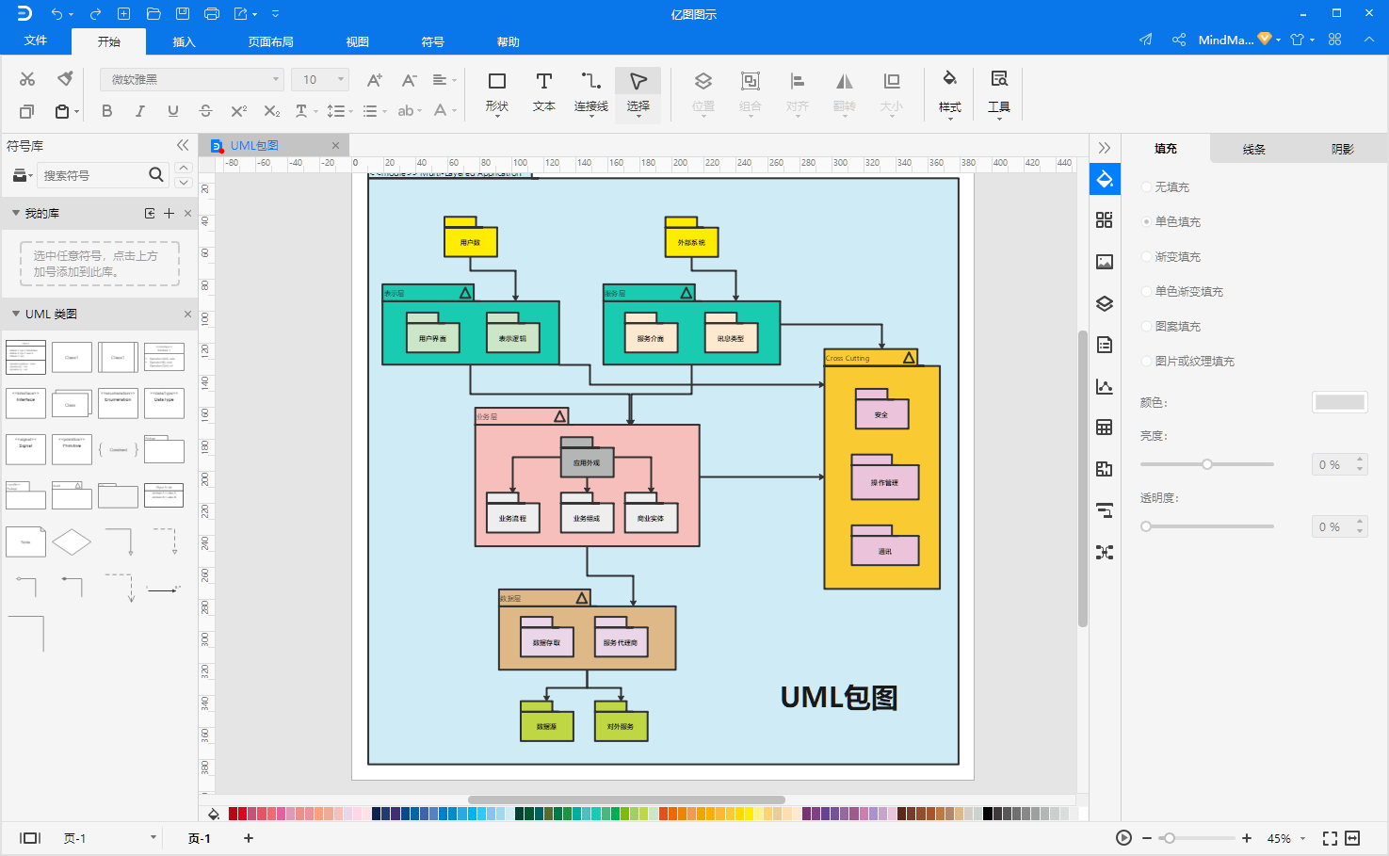Add a new page with plus button
Screen dimensions: 1389x856
tap(249, 838)
